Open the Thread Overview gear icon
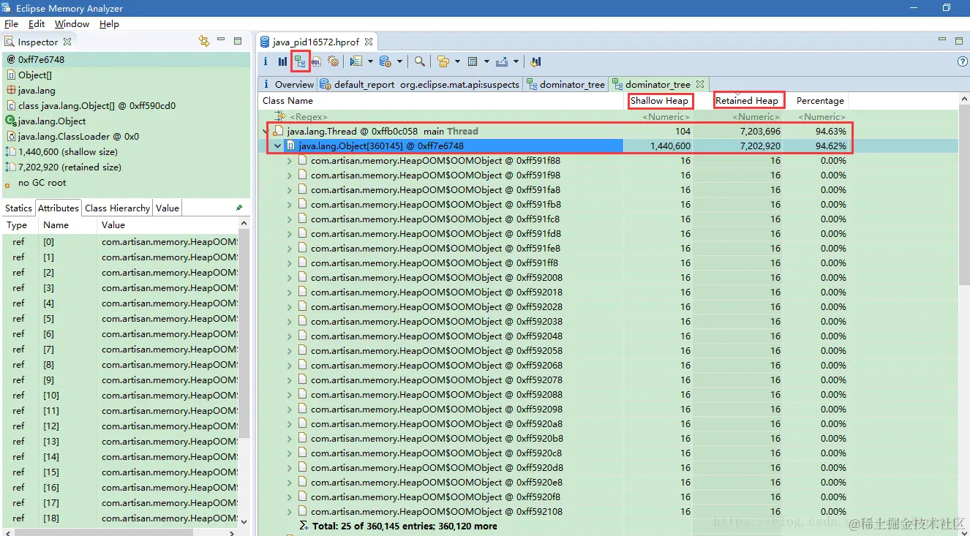Image resolution: width=970 pixels, height=536 pixels. 333,62
